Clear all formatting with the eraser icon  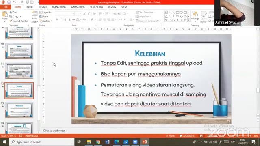coord(95,14)
